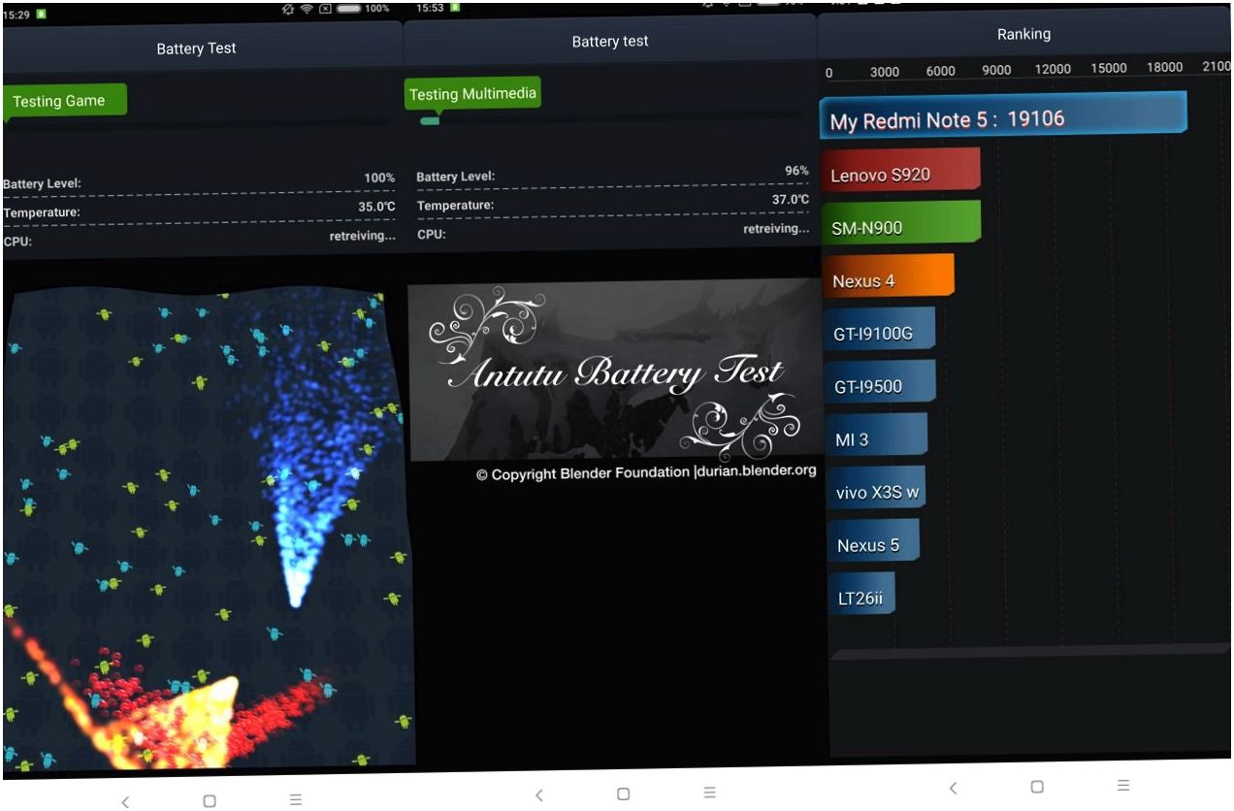1234x811 pixels.
Task: Click the 9000 mark on ranking axis
Action: [x=996, y=70]
